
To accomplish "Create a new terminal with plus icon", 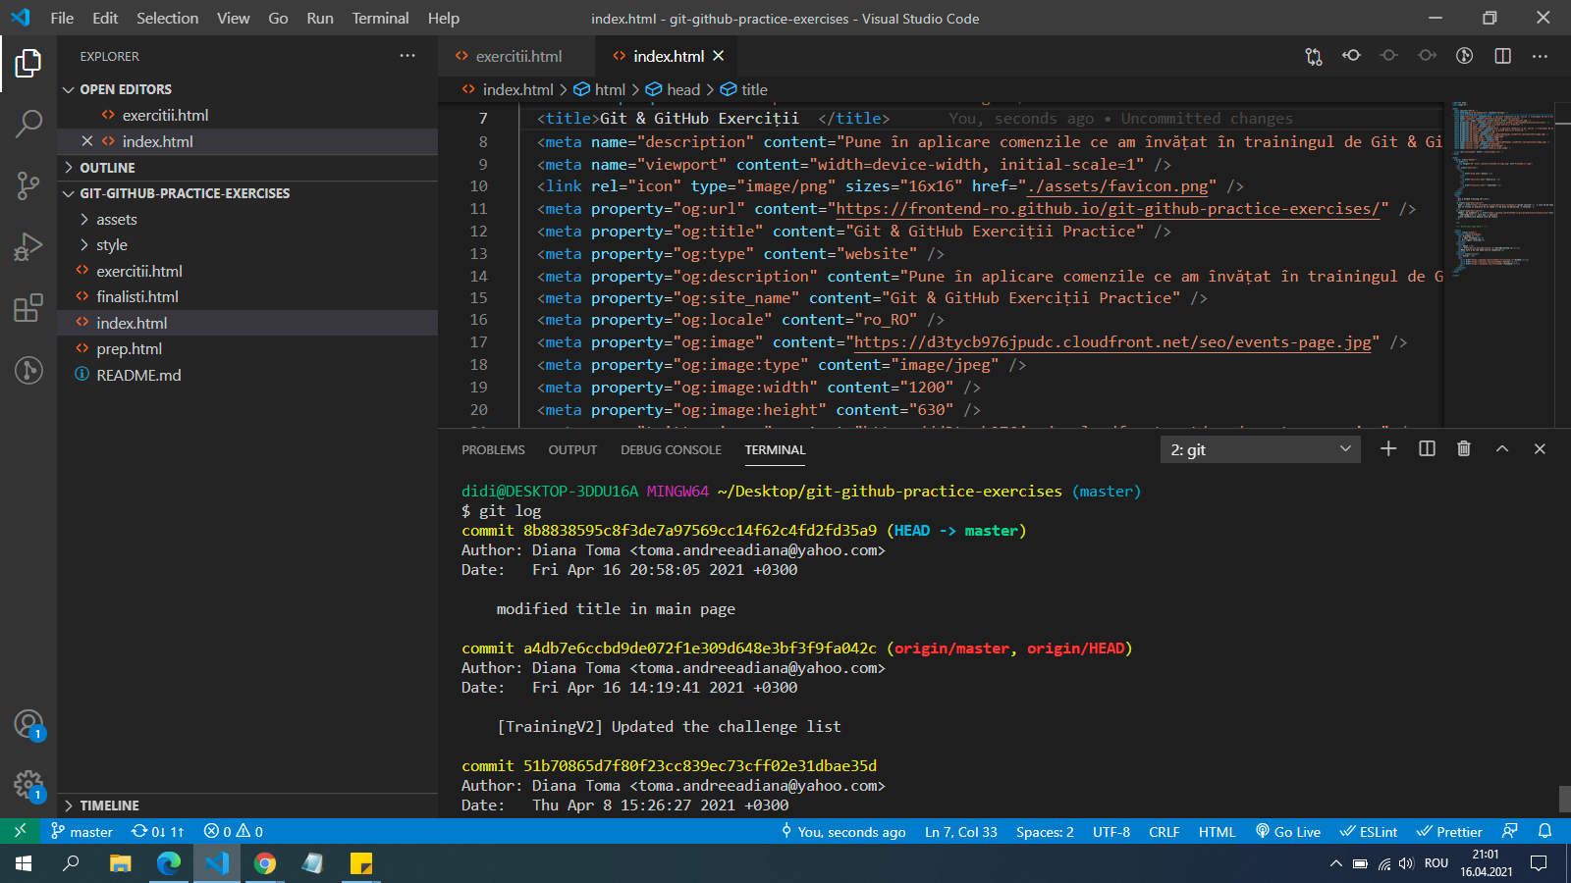I will (x=1388, y=449).
